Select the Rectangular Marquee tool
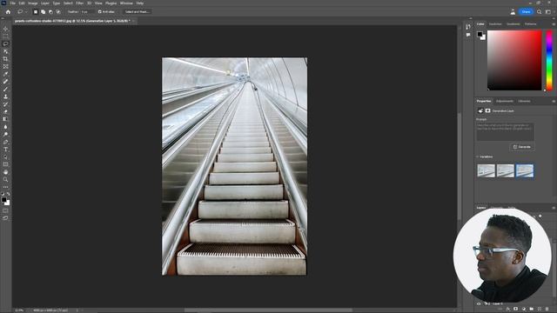The width and height of the screenshot is (557, 313). [x=6, y=37]
